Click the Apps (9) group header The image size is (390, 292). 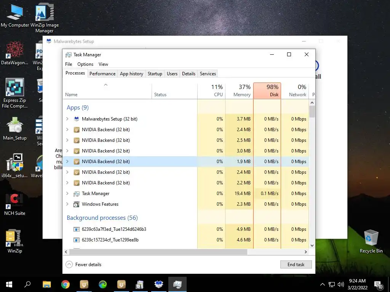pos(78,108)
